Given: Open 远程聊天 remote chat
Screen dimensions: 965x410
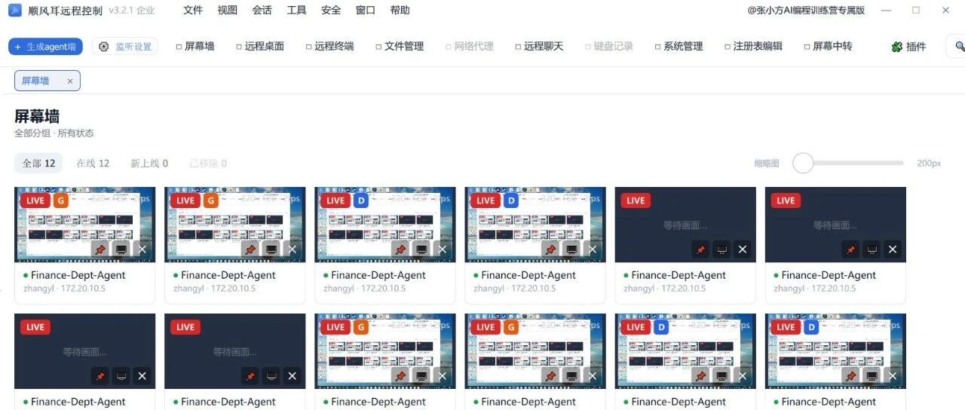Looking at the screenshot, I should (x=539, y=46).
